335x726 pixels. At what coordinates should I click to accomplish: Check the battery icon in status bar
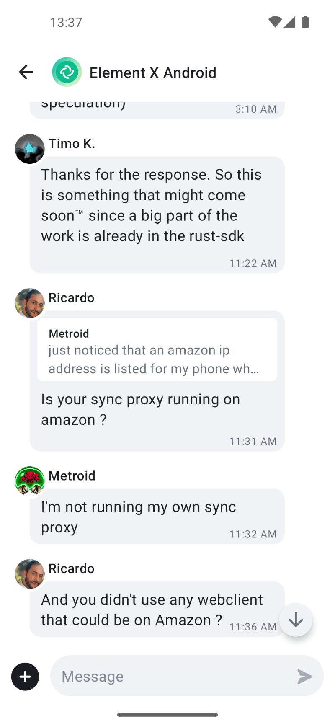click(305, 22)
